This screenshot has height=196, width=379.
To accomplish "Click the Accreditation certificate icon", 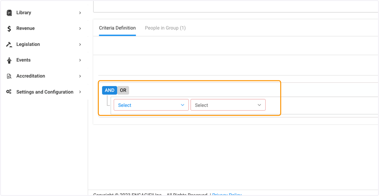I will (x=9, y=76).
